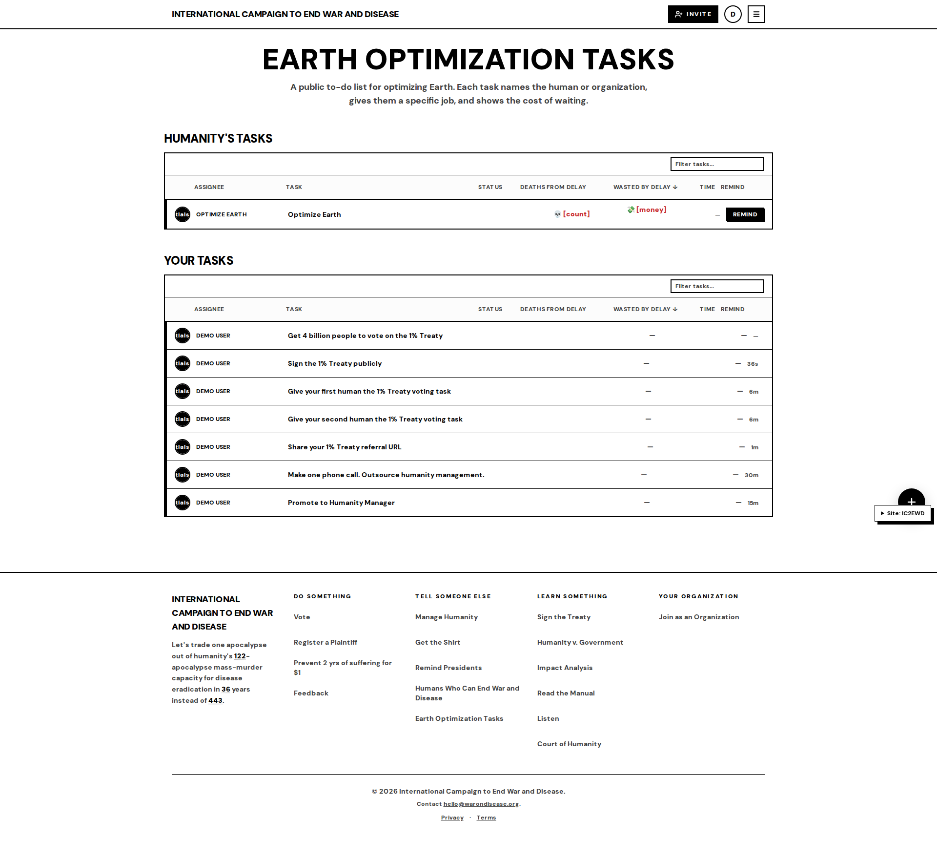Click the underlined 36 years figure
Viewport: 937px width, 841px height.
225,689
